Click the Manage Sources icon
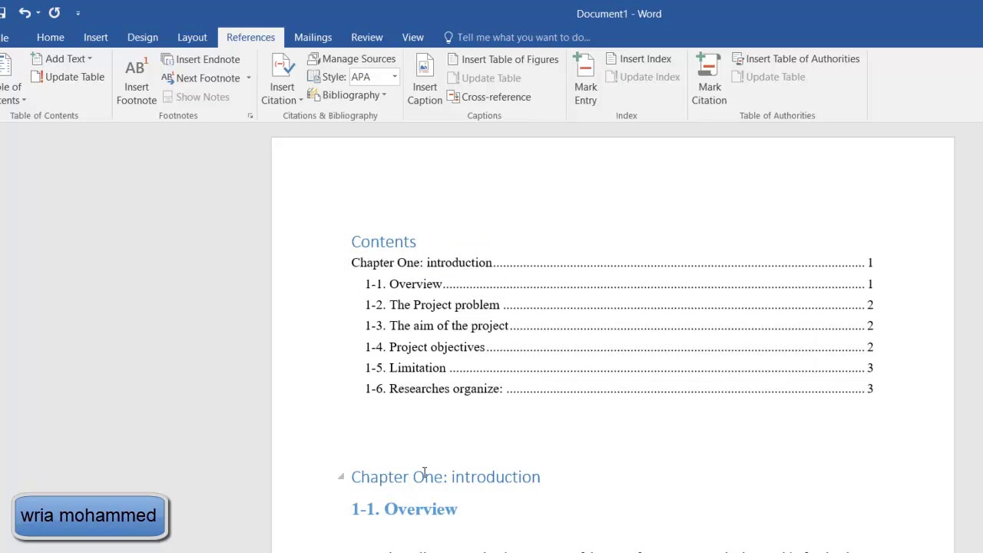Screen dimensions: 983x553 tap(313, 58)
